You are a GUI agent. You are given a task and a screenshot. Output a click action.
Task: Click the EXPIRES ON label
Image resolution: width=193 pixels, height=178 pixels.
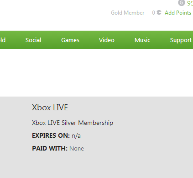click(x=51, y=135)
